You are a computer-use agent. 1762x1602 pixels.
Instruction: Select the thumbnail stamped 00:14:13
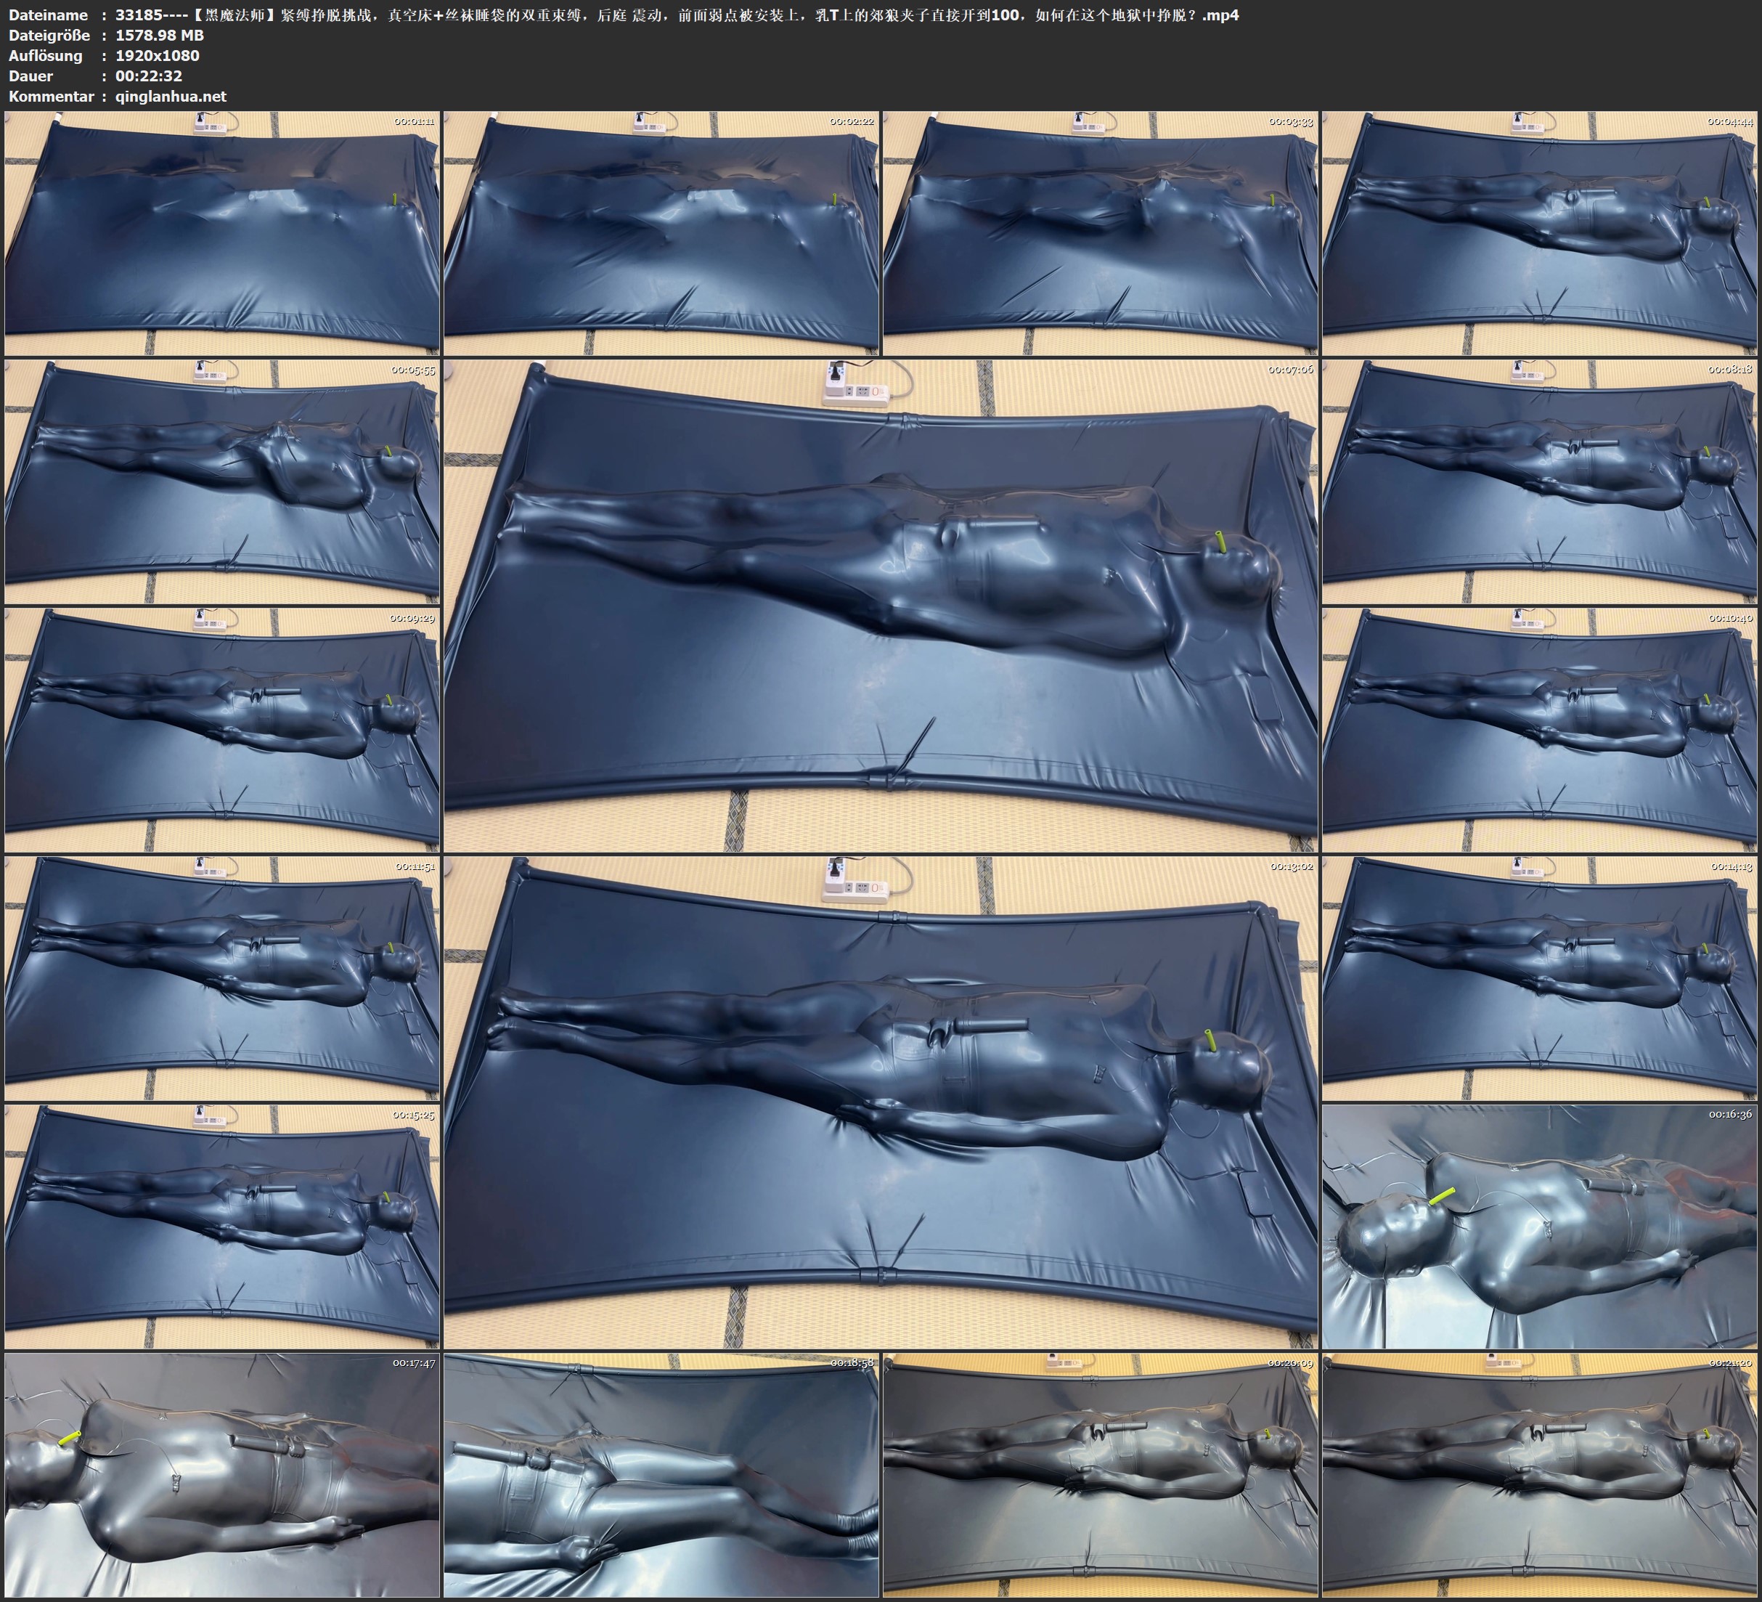tap(1539, 978)
